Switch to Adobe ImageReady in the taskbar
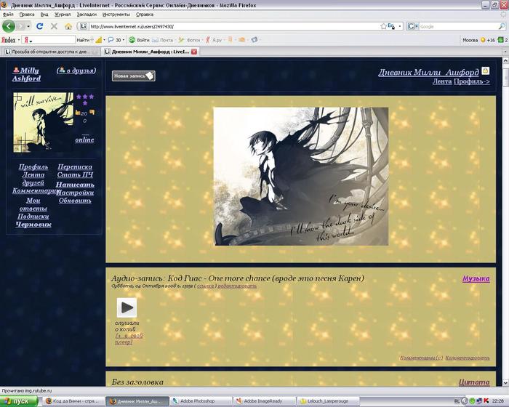This screenshot has height=407, width=509. 265,401
